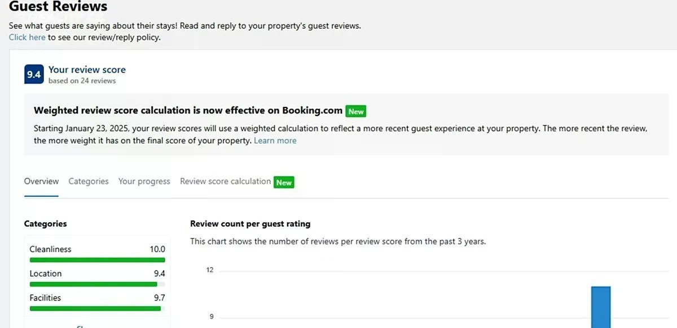Image resolution: width=677 pixels, height=328 pixels.
Task: Click the Facilities category label
Action: (x=45, y=298)
